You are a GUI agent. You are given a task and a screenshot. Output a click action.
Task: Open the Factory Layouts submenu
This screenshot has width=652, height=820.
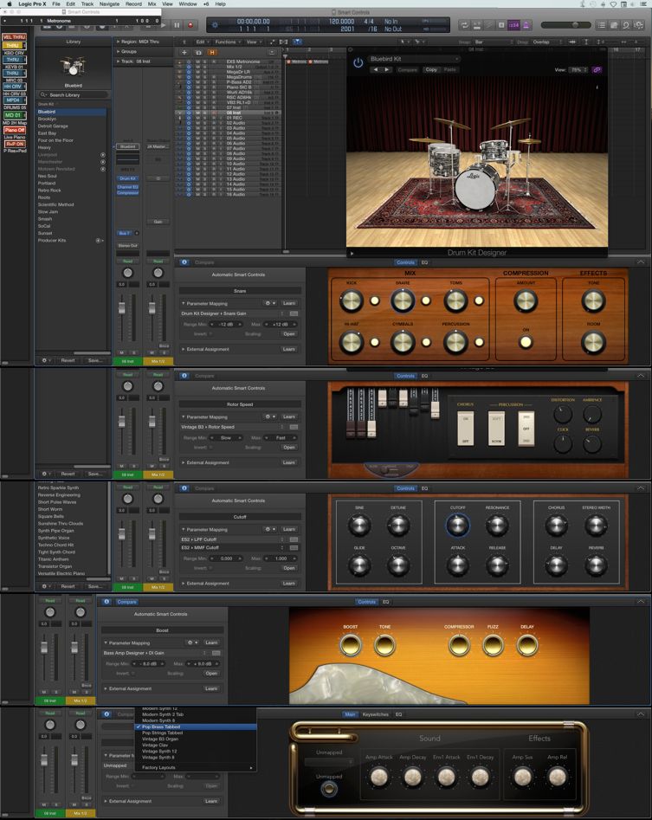(195, 767)
